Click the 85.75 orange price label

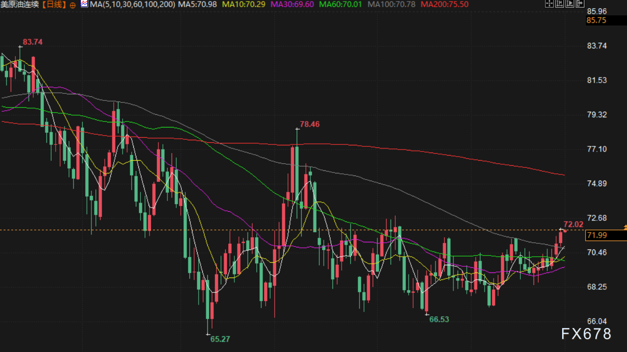pyautogui.click(x=596, y=20)
